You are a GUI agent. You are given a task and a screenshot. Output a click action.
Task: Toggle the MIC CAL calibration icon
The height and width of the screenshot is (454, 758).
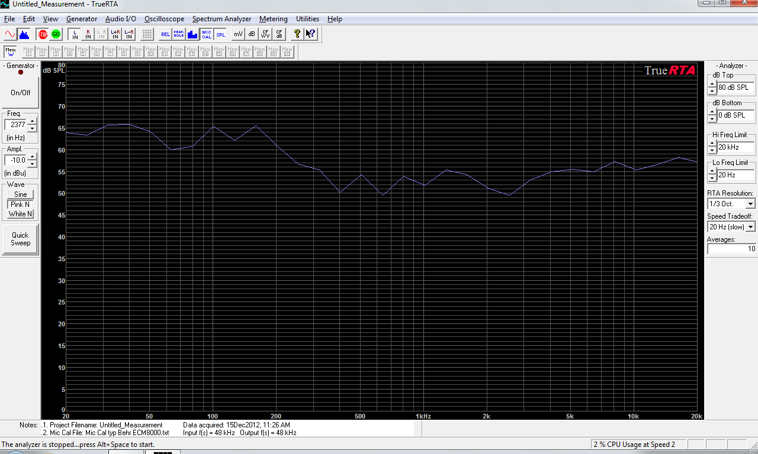coord(206,34)
